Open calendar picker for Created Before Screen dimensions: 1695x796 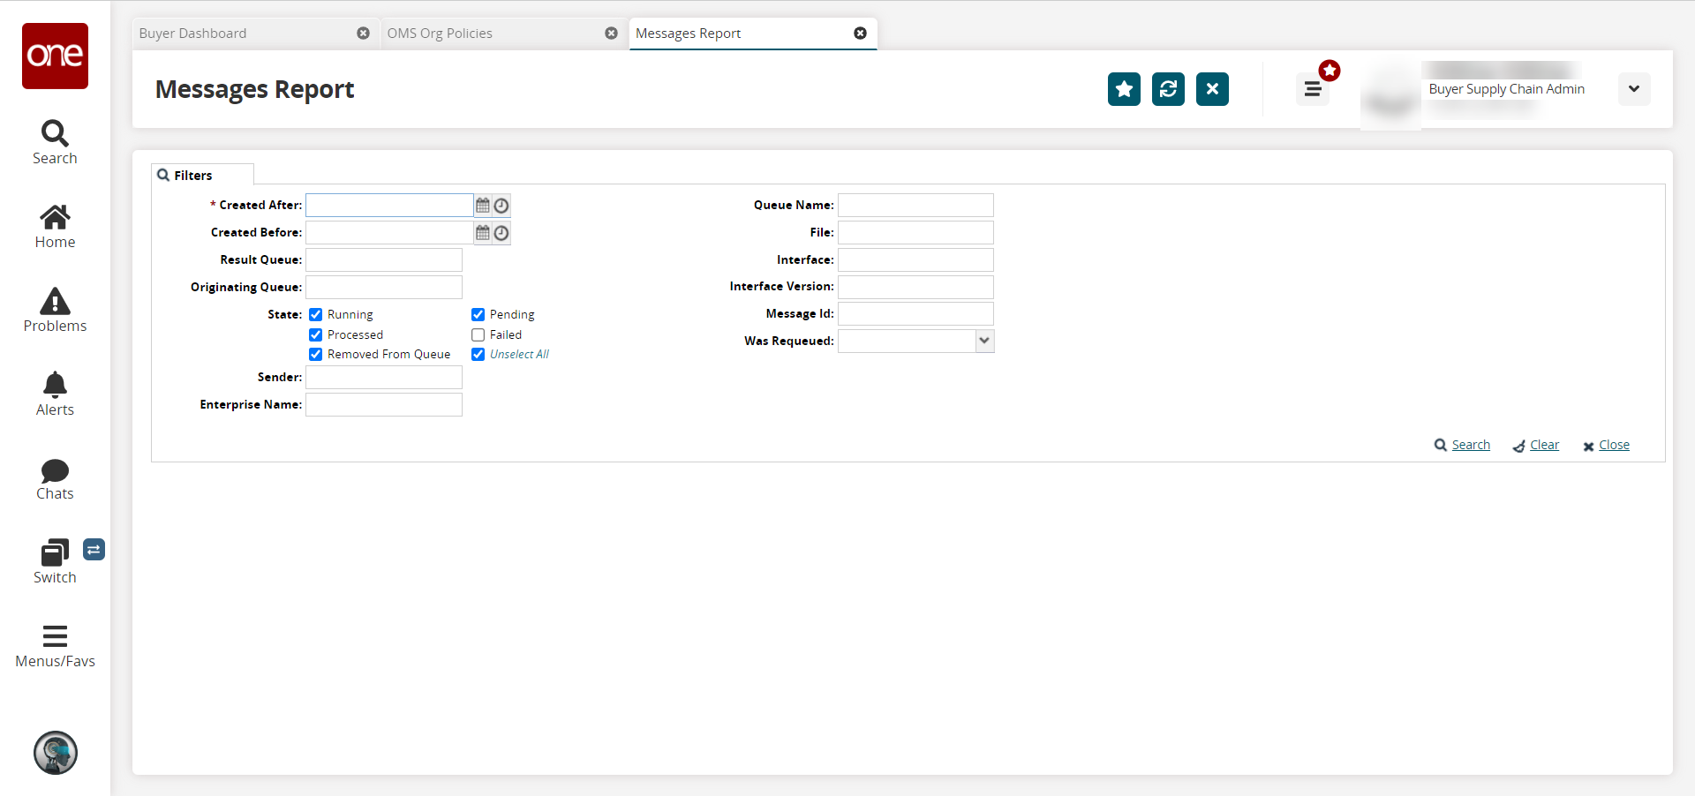click(483, 233)
